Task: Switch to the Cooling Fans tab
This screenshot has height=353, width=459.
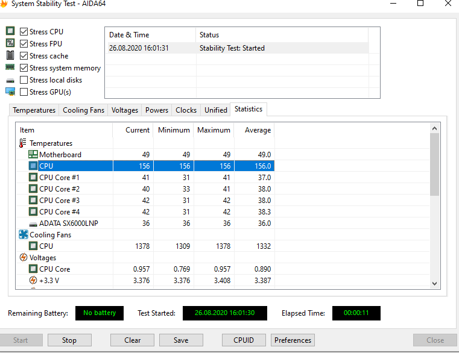Action: (x=83, y=110)
